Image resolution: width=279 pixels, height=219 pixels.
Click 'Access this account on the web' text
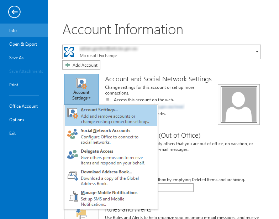(x=144, y=100)
